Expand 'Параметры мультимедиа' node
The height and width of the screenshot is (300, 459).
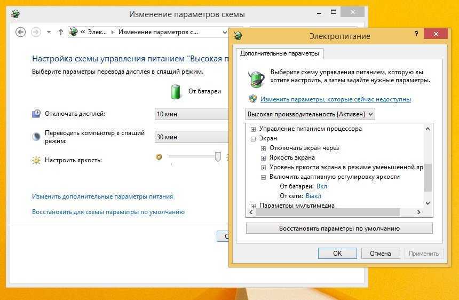coord(253,206)
